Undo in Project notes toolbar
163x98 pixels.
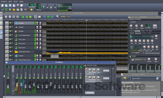pyautogui.click(x=125, y=78)
